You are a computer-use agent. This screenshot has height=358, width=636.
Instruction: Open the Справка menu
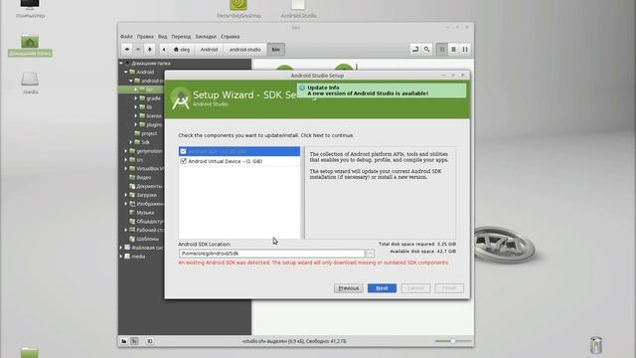click(x=230, y=37)
